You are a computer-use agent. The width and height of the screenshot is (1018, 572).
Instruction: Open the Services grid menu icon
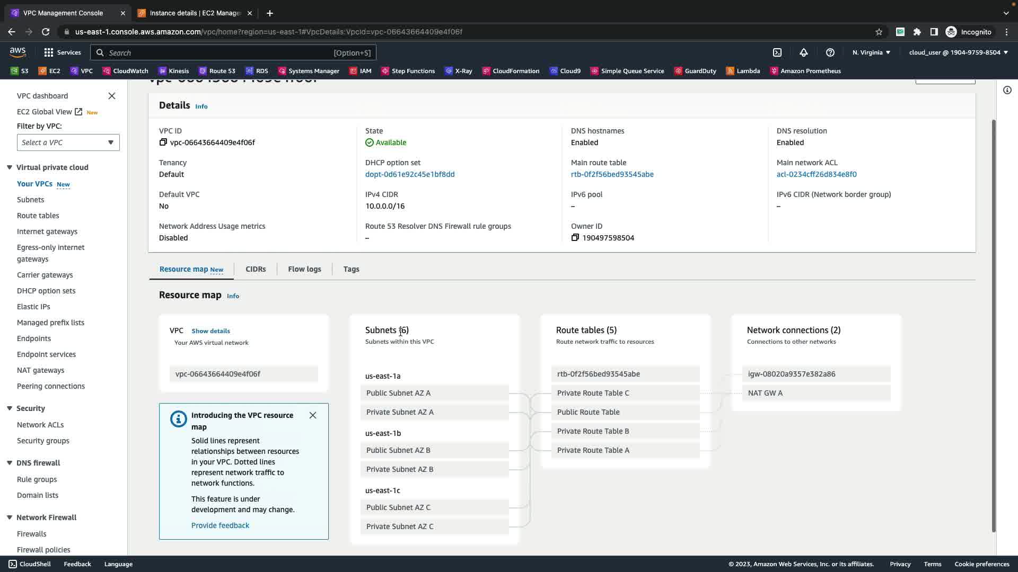[x=49, y=52]
